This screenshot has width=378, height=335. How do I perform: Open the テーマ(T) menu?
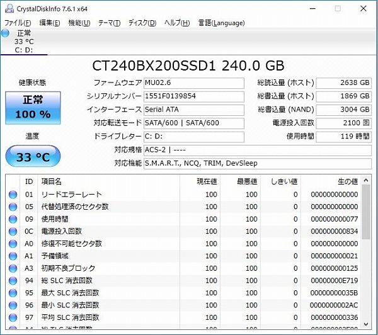[x=109, y=23]
